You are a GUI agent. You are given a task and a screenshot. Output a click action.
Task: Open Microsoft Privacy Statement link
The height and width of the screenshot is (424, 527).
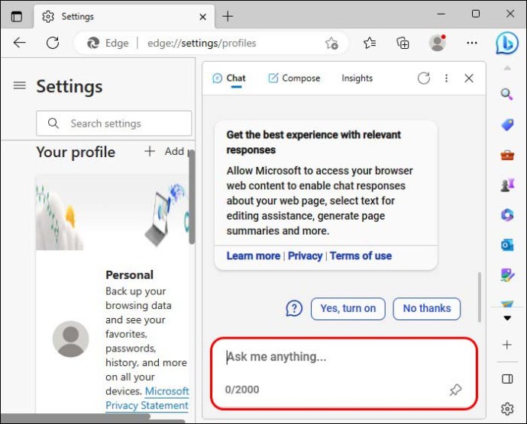click(x=147, y=398)
